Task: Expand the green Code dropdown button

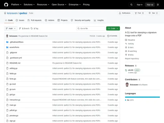Action: [113, 28]
